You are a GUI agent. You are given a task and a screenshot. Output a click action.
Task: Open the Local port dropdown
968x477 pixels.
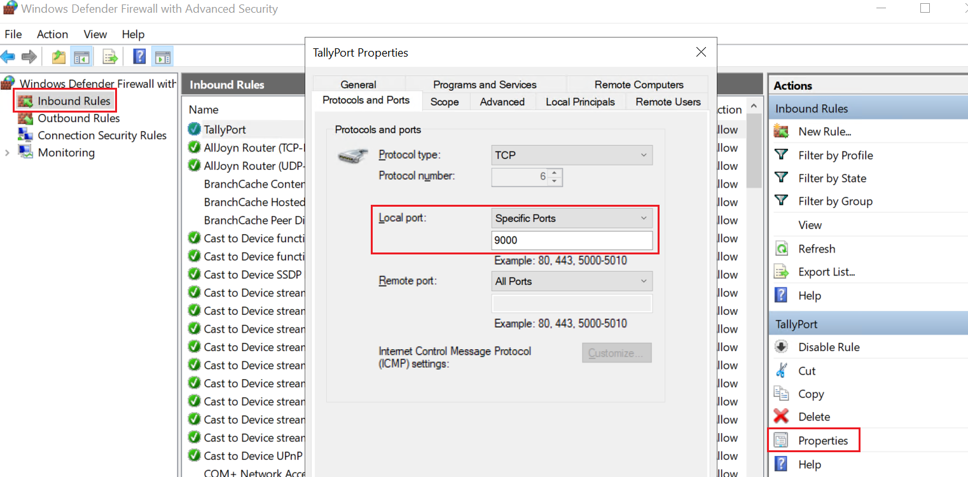572,218
